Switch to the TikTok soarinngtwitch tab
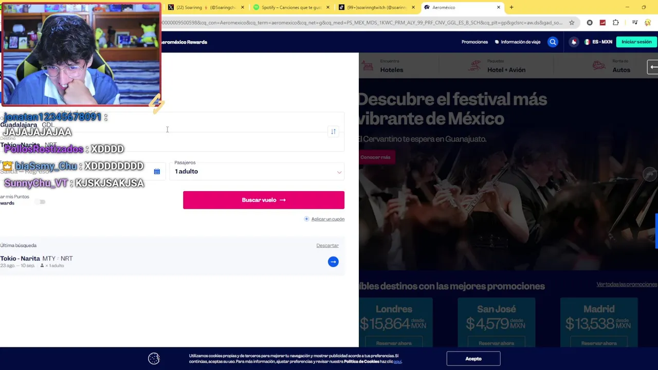The image size is (658, 370). 377,7
